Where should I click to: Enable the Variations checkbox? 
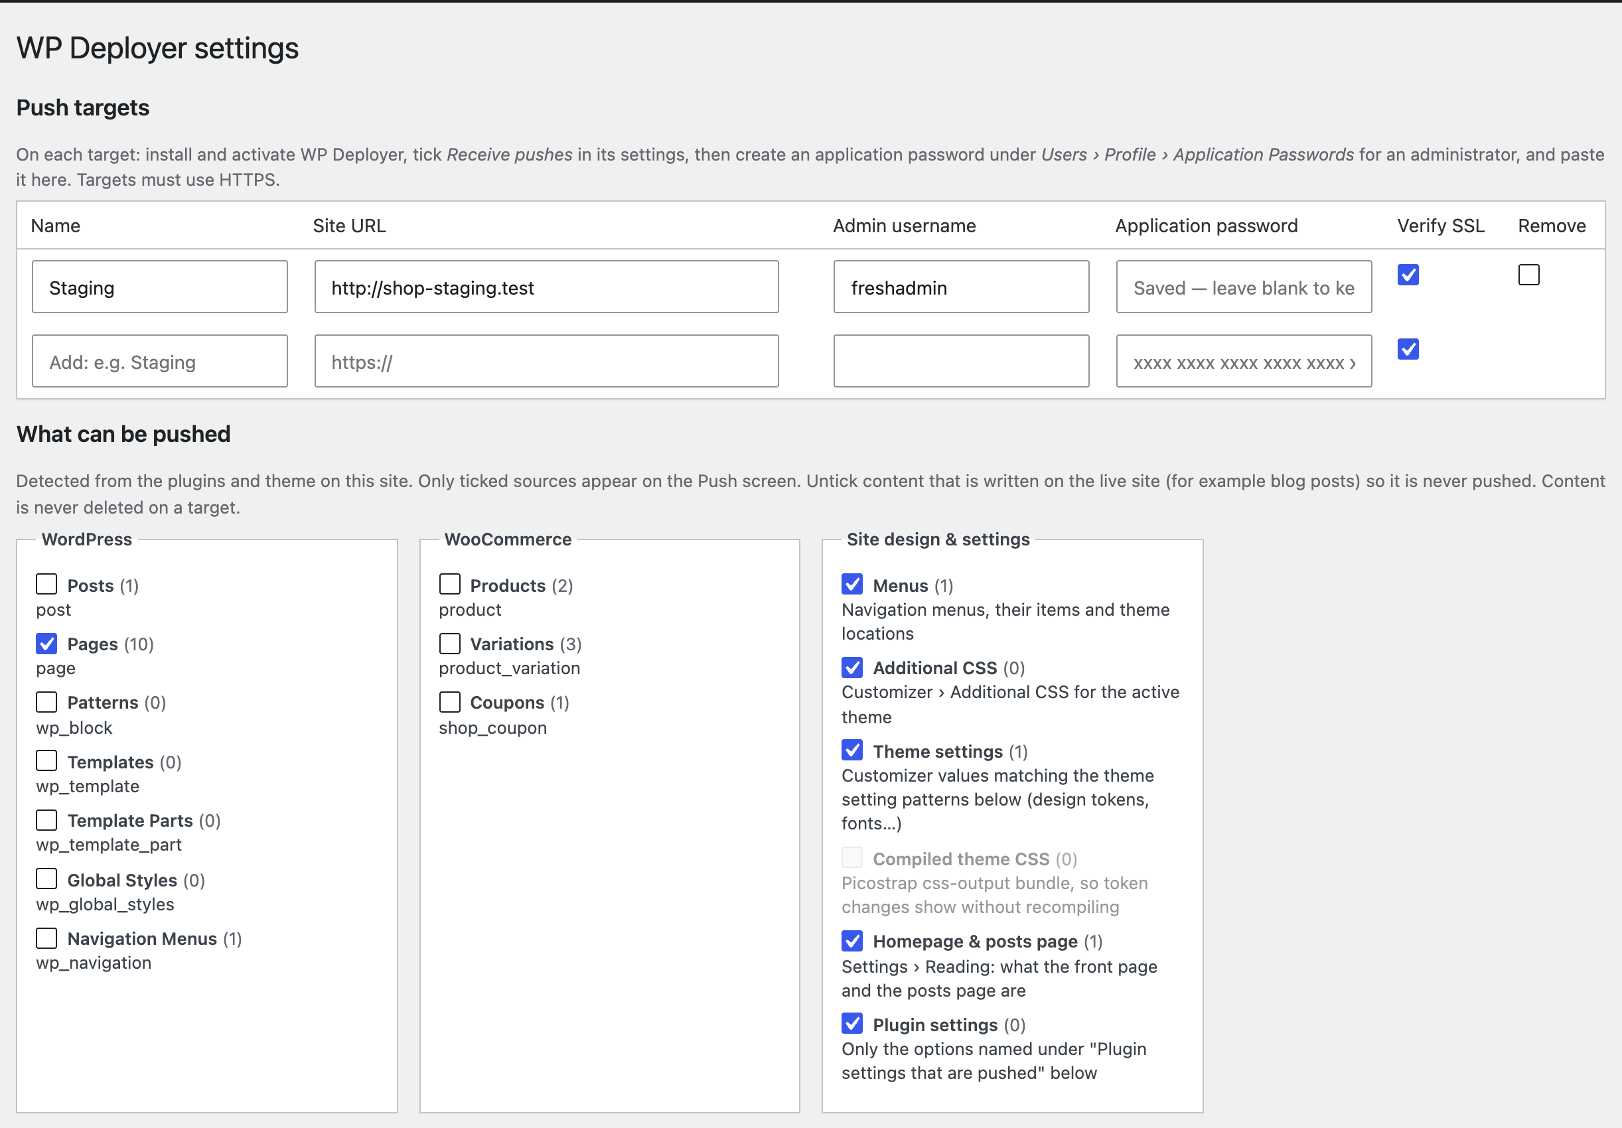(449, 644)
